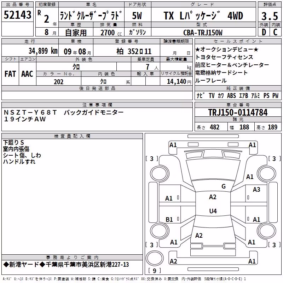Screen dimensions: 283x283
Task: Click the TV equipment item
Action: pyautogui.click(x=212, y=96)
